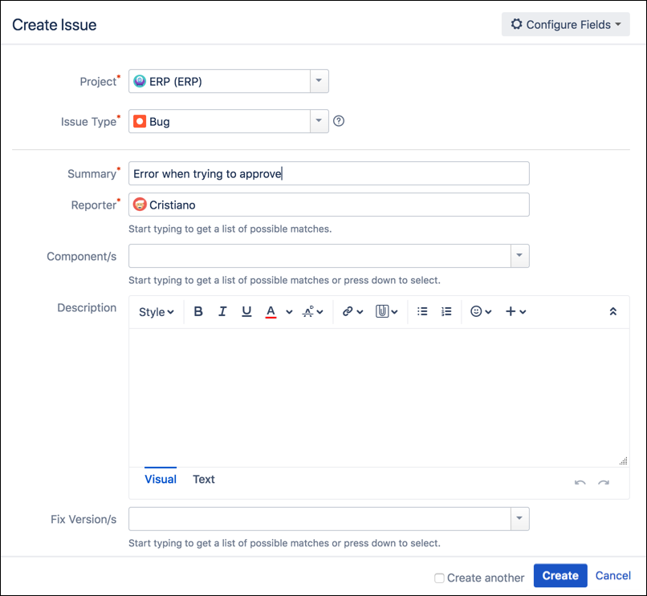
Task: Click the attachment icon in toolbar
Action: click(x=386, y=312)
